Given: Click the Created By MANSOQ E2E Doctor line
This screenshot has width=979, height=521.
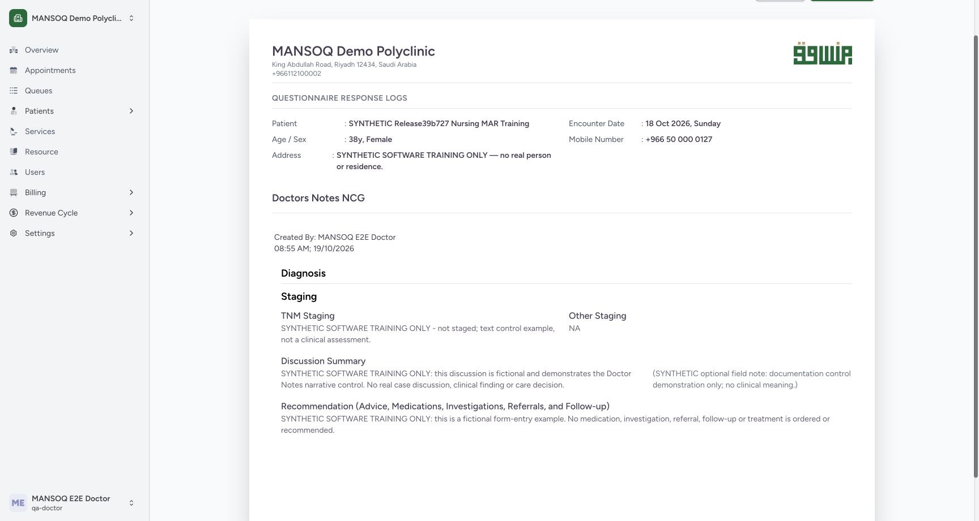Looking at the screenshot, I should [x=335, y=238].
